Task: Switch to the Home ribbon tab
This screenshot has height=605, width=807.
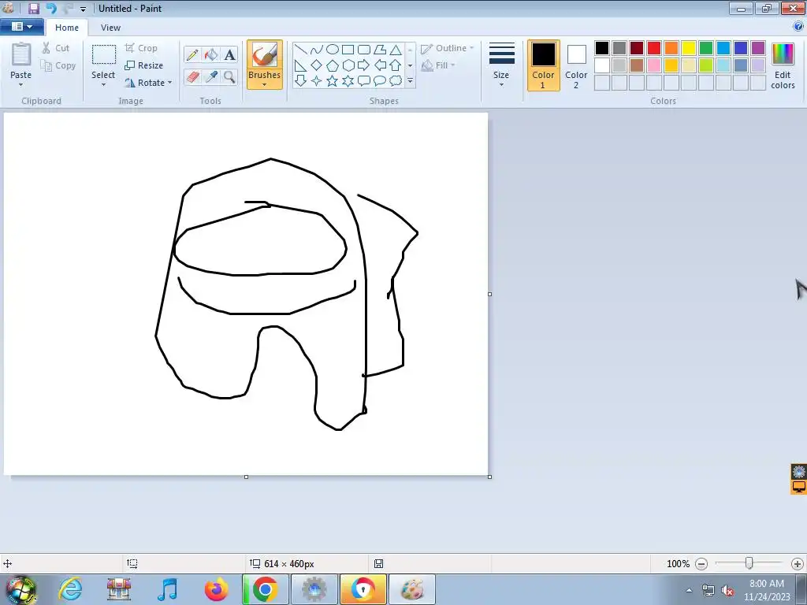Action: tap(67, 28)
